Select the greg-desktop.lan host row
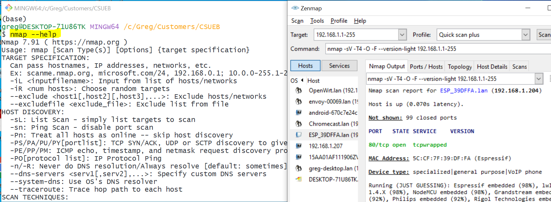 tap(324, 168)
